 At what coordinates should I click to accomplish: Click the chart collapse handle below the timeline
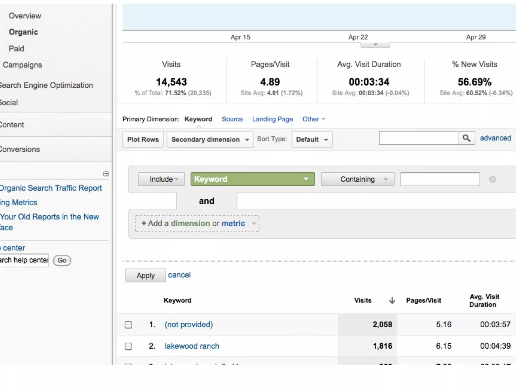375,45
